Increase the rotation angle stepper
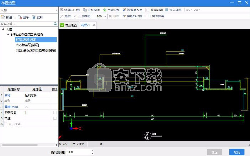Image resolution: width=250 pixels, height=156 pixels. coord(92,150)
